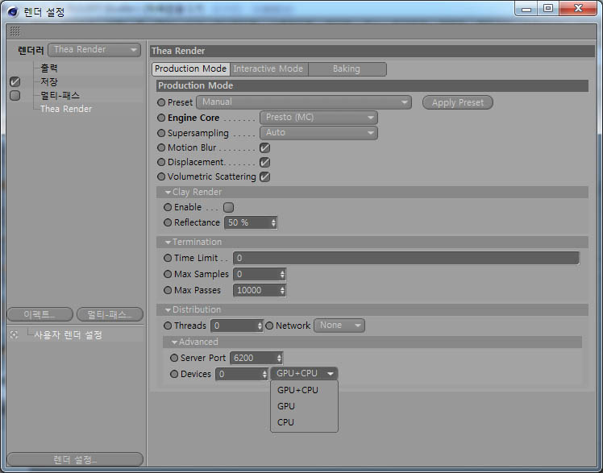Open the Supersampling Auto dropdown

[x=318, y=133]
